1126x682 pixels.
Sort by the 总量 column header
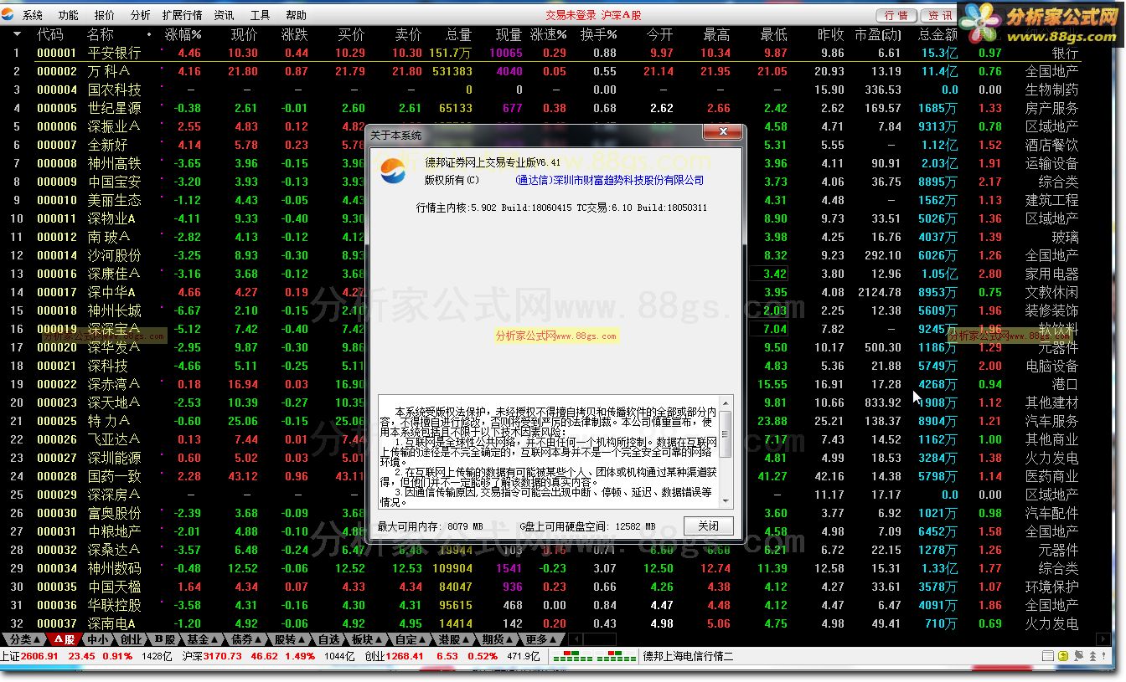tap(458, 34)
